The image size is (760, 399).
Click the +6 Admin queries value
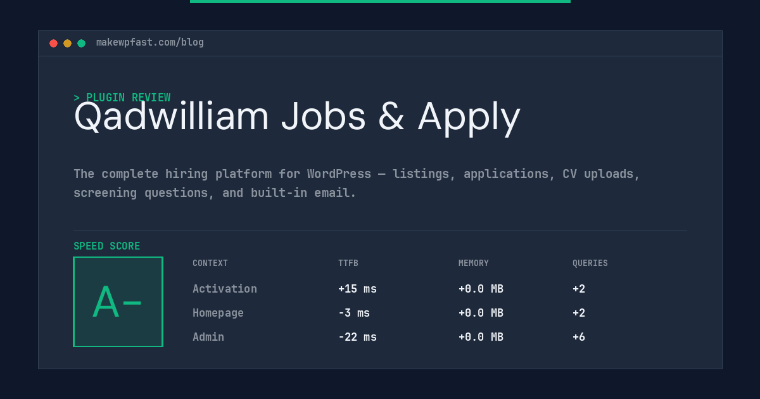coord(579,337)
